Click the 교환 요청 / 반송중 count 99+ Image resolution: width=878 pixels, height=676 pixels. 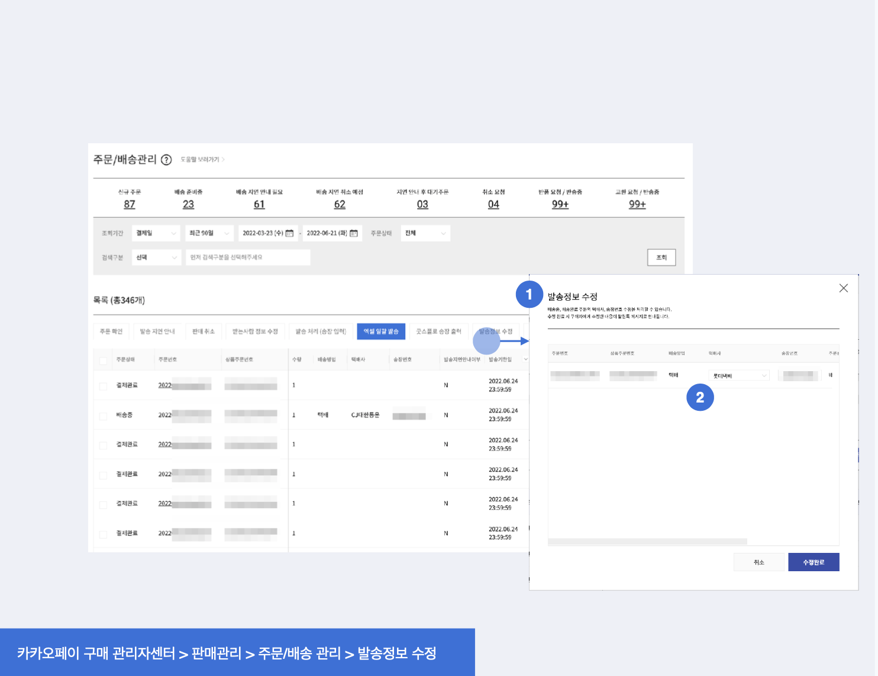click(x=637, y=204)
